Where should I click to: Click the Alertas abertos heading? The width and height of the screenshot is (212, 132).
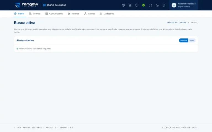[25, 40]
